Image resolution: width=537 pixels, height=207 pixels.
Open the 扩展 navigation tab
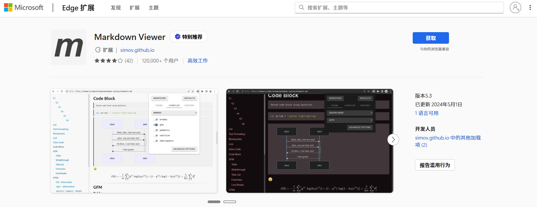coord(134,8)
